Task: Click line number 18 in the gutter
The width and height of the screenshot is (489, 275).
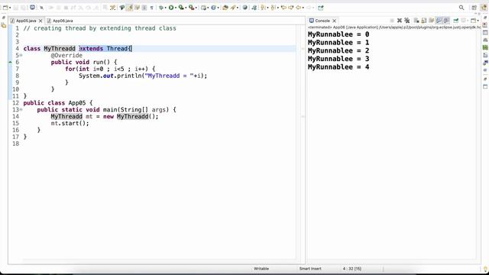Action: (15, 144)
